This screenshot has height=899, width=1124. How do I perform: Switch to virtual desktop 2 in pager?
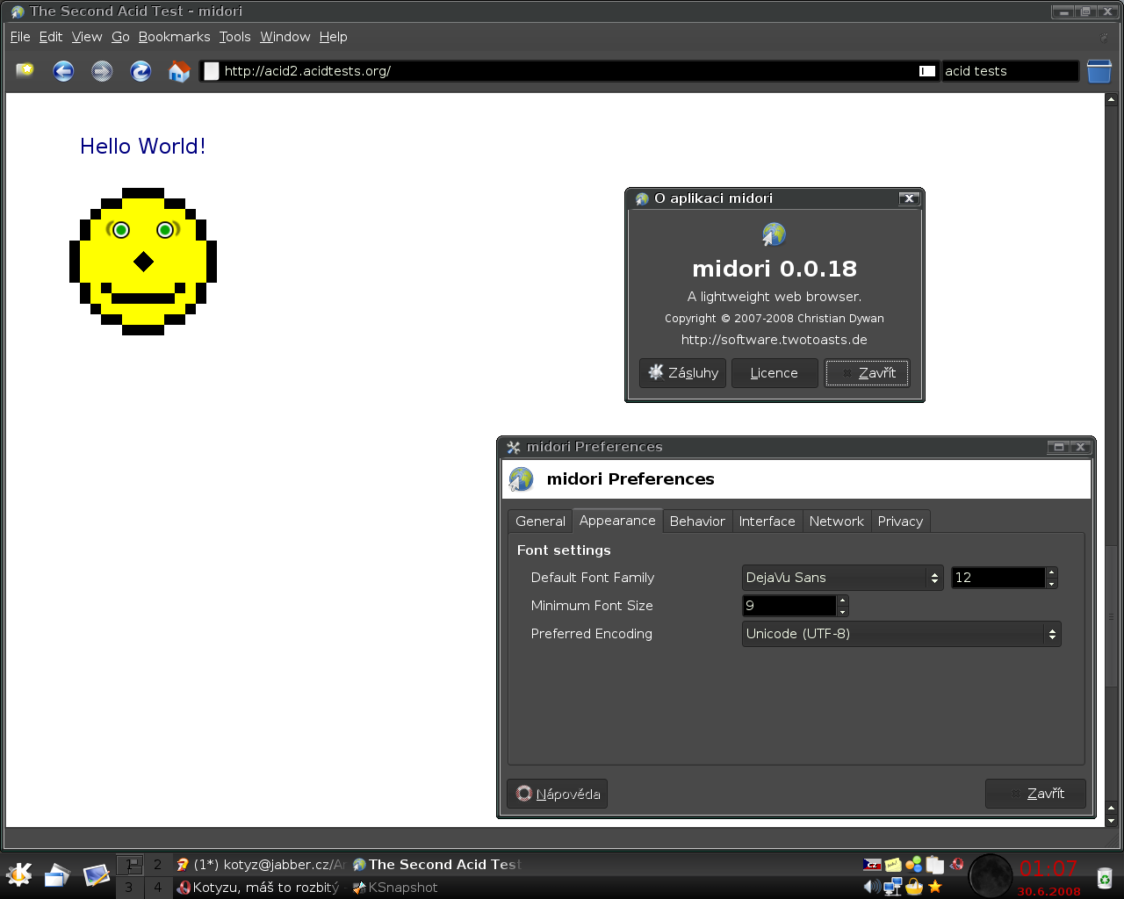coord(158,865)
